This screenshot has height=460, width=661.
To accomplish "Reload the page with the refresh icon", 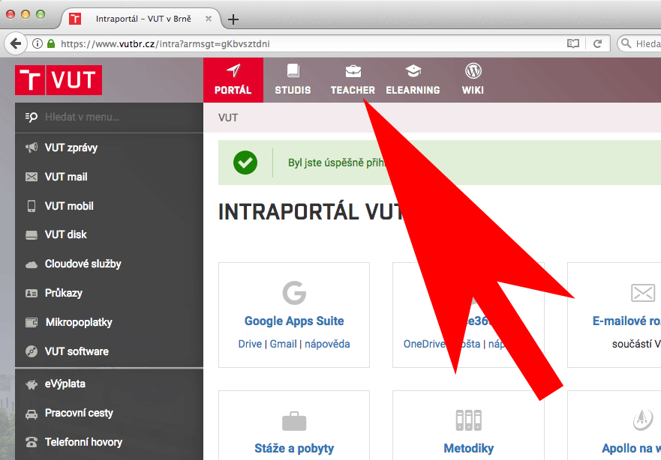I will click(x=597, y=43).
